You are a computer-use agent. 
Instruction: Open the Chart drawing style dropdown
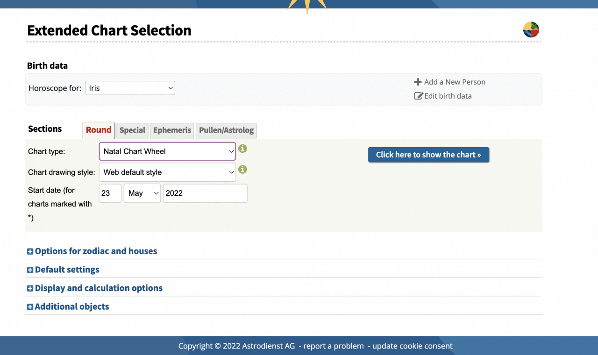click(x=167, y=172)
